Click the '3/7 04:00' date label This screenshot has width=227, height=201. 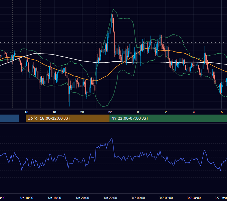point(194,198)
